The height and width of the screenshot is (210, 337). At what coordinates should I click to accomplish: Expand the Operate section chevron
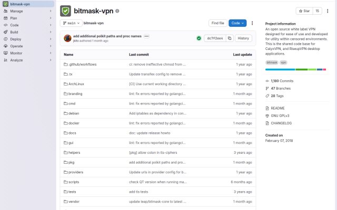pyautogui.click(x=51, y=46)
